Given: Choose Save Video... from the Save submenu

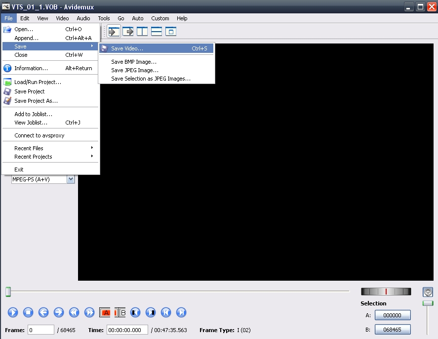Looking at the screenshot, I should 157,48.
